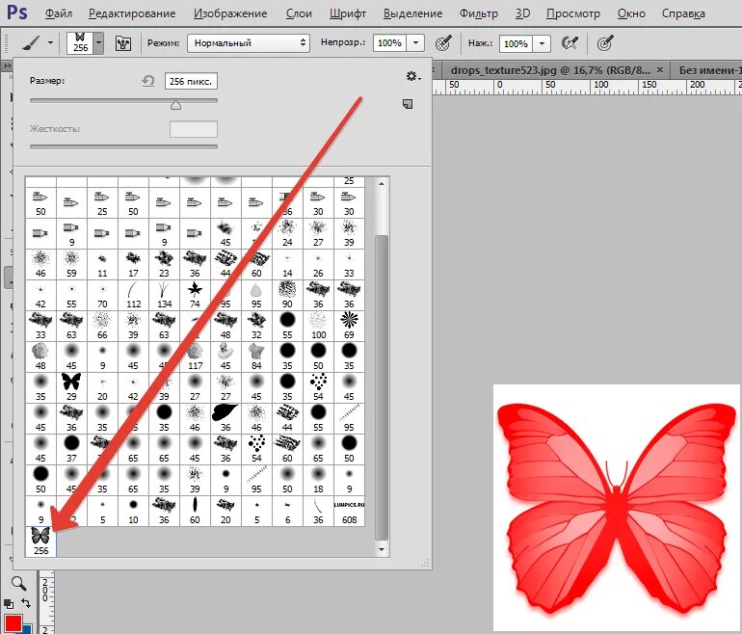
Task: Restore original brush size icon
Action: point(148,81)
